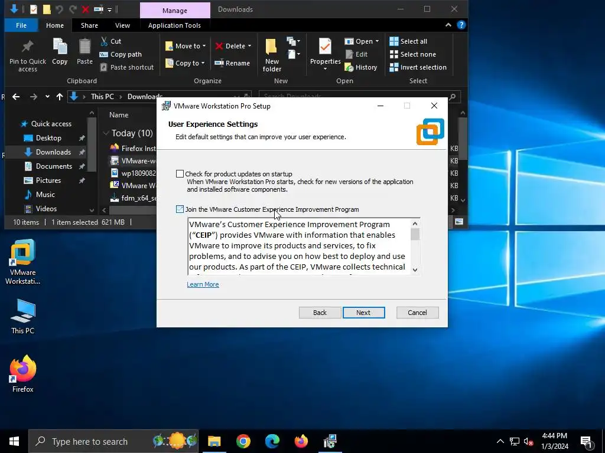Click the Back button in VMware Setup
This screenshot has width=605, height=453.
(x=320, y=313)
